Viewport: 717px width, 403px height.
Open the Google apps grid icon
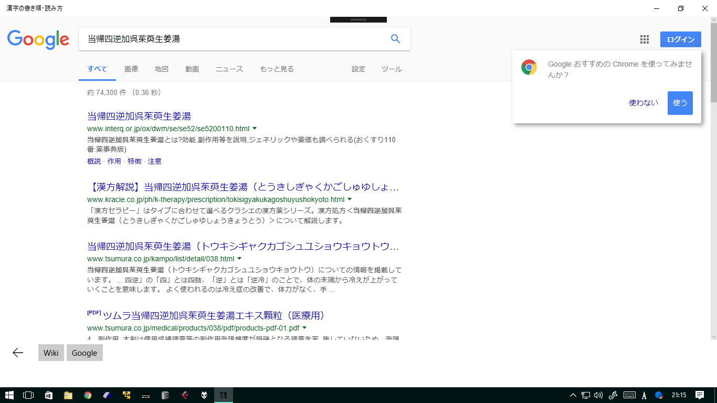click(x=644, y=39)
